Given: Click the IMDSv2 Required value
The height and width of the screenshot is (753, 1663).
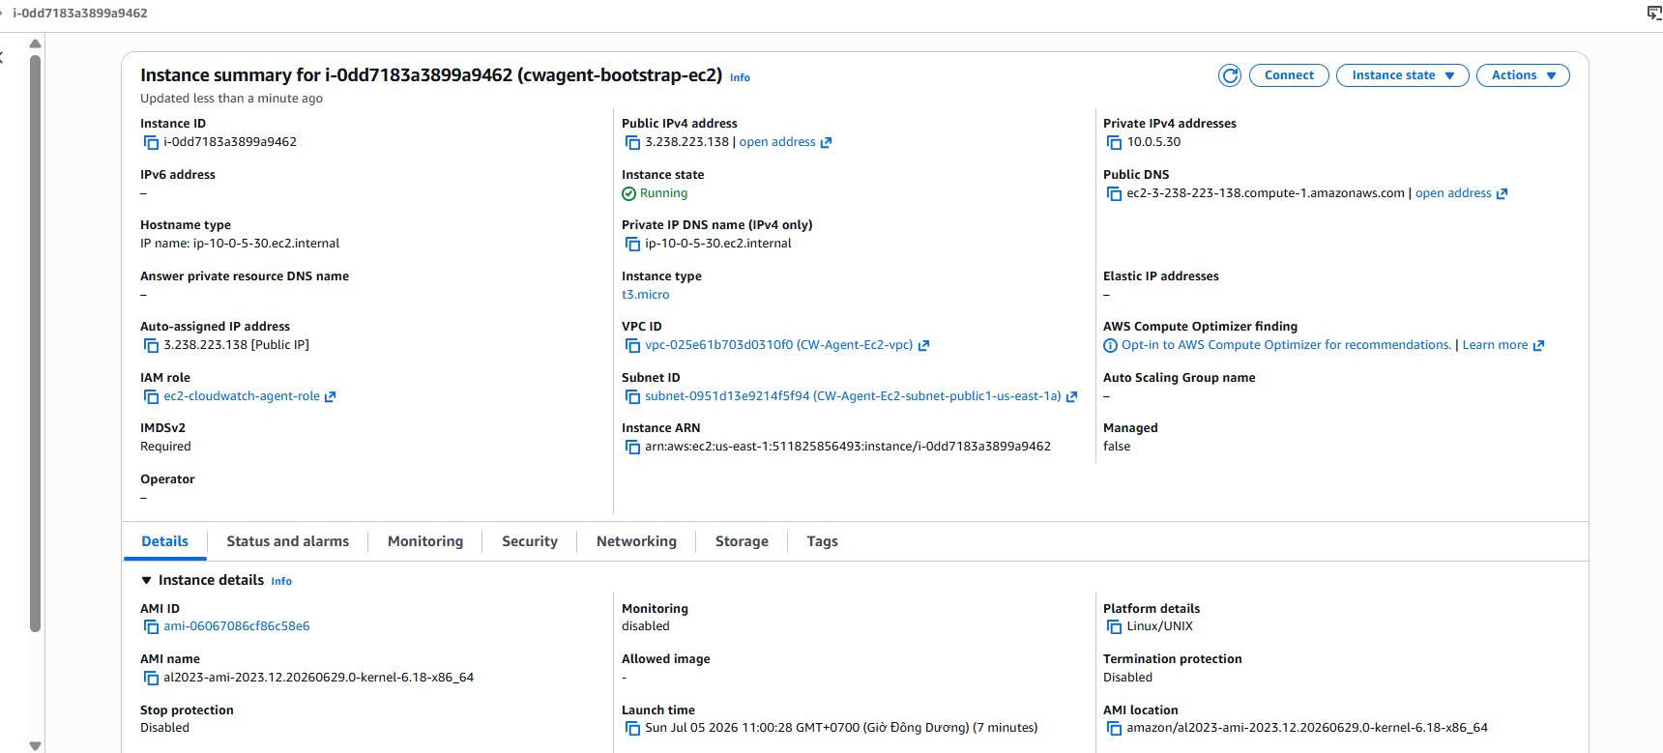Looking at the screenshot, I should click(165, 447).
